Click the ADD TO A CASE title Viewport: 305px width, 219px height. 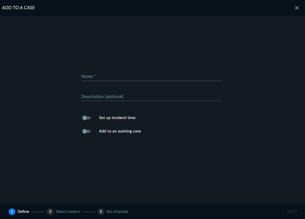pyautogui.click(x=18, y=8)
